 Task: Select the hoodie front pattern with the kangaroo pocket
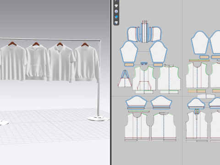[x=144, y=78]
